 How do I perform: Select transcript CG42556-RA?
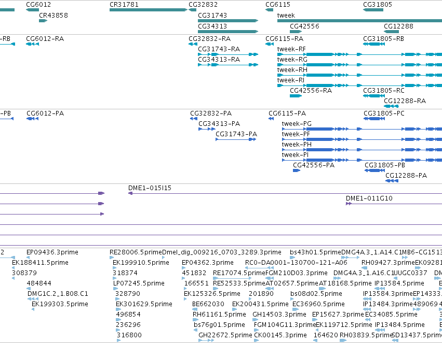311,91
